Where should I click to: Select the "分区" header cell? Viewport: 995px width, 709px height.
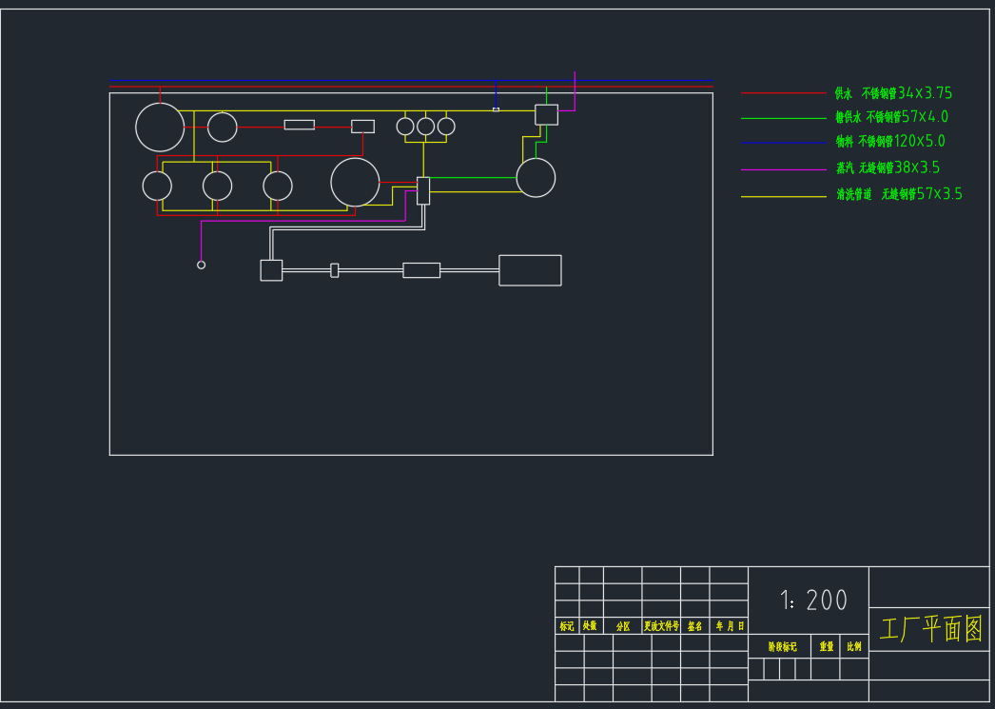(x=623, y=626)
